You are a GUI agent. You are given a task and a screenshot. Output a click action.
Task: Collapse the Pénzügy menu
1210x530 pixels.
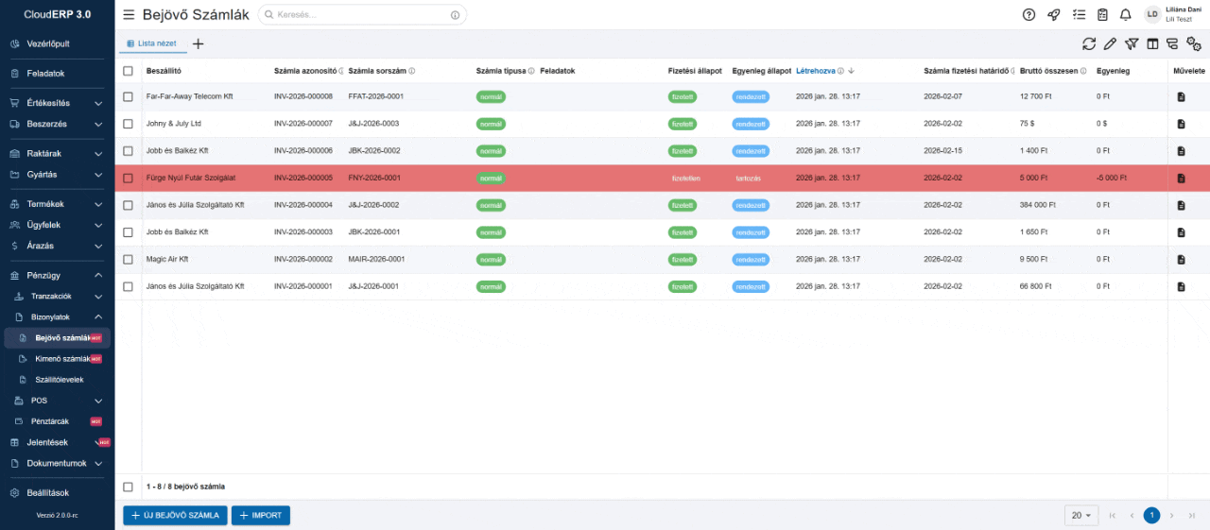click(x=57, y=275)
